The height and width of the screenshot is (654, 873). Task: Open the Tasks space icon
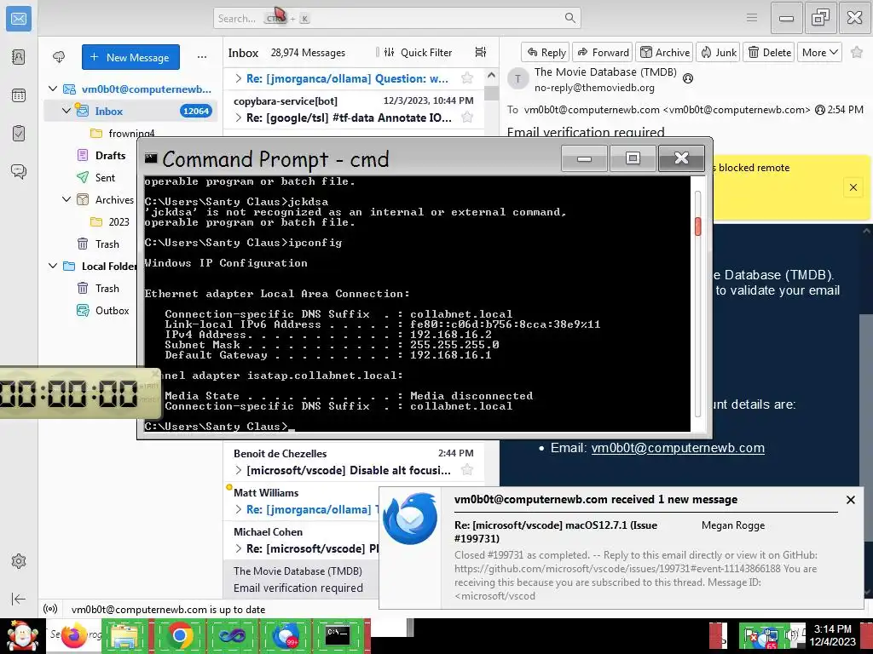tap(19, 134)
